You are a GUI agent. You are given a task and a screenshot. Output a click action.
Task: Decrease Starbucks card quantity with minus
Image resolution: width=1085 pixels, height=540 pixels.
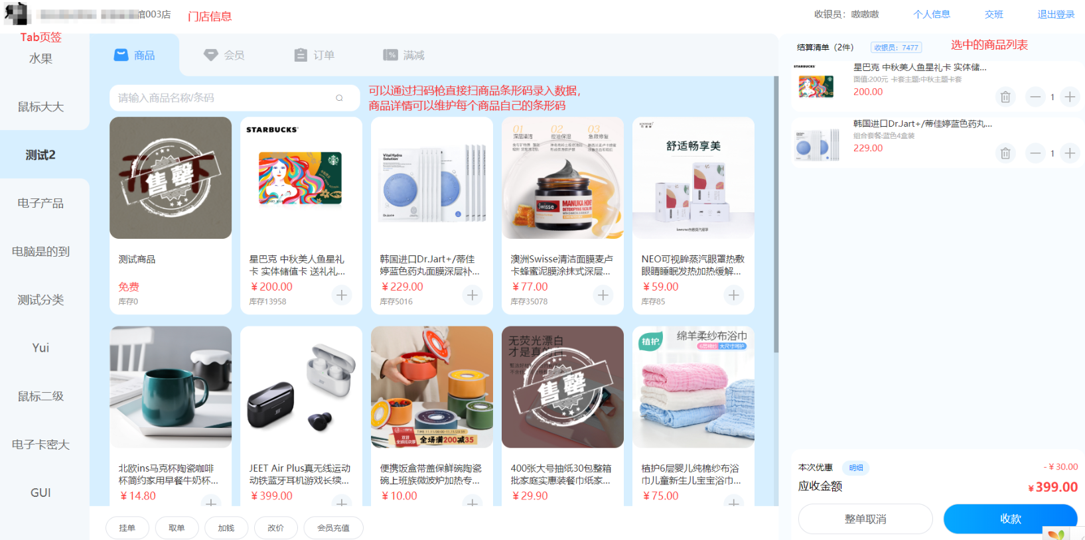pos(1035,97)
